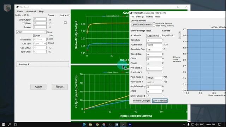Launch Microsoft Edge from taskbar
Screen dimensions: 226x127
[84, 125]
